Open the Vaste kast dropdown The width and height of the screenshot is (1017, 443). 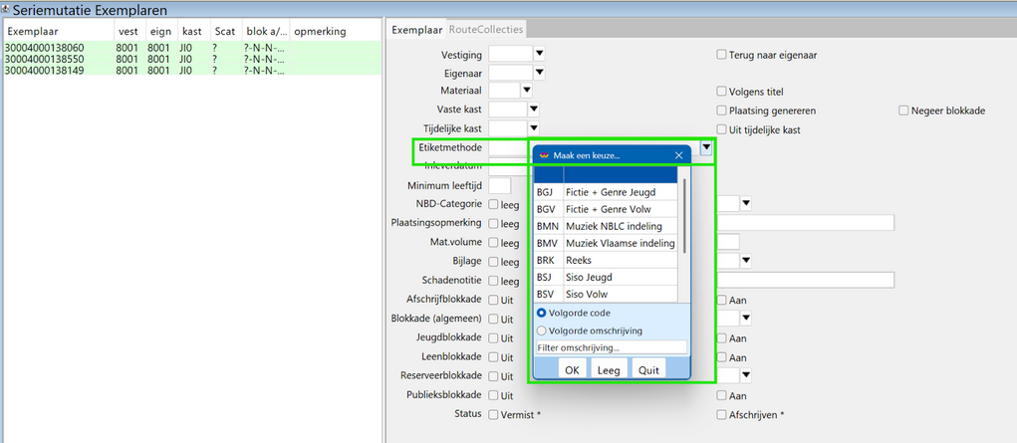[533, 110]
